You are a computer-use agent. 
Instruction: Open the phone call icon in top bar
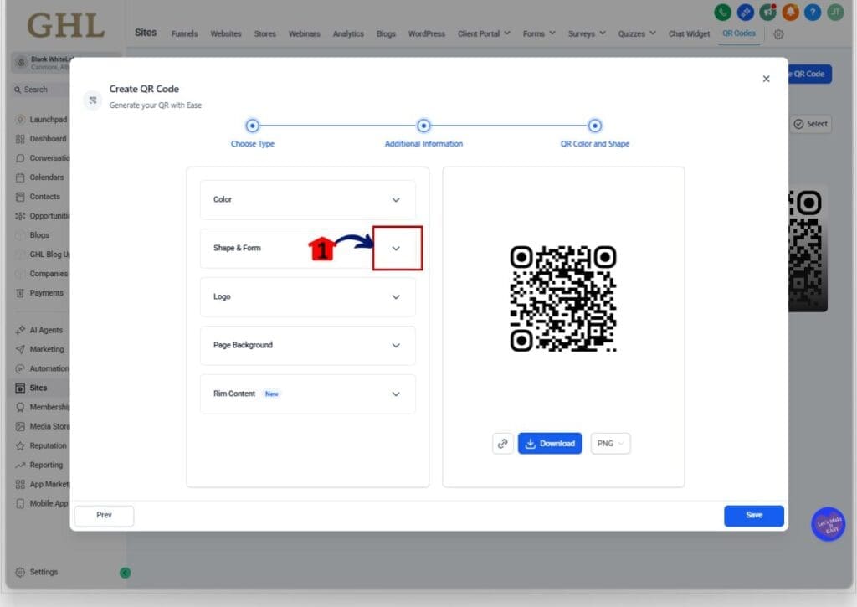tap(722, 13)
